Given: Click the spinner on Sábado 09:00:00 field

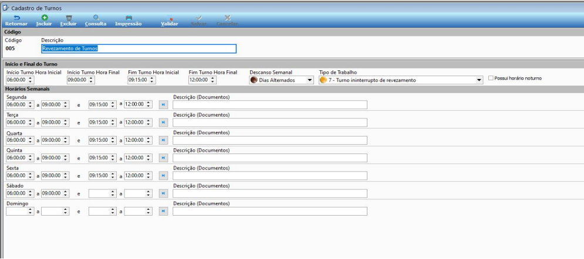Looking at the screenshot, I should click(66, 193).
